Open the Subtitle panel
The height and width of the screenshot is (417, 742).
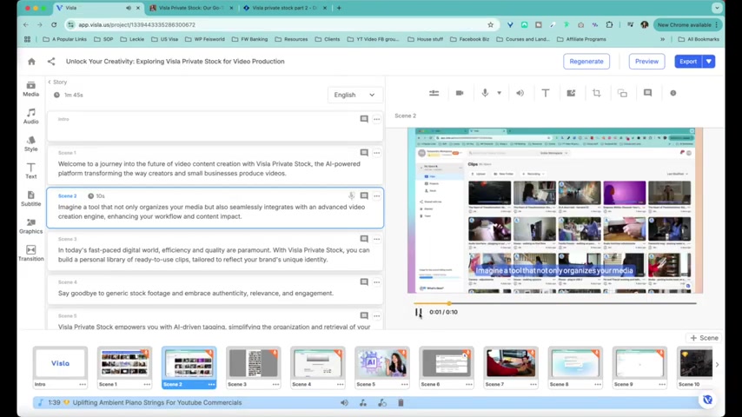tap(30, 199)
